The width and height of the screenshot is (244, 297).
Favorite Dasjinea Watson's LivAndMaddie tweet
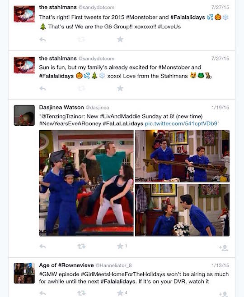pyautogui.click(x=120, y=246)
